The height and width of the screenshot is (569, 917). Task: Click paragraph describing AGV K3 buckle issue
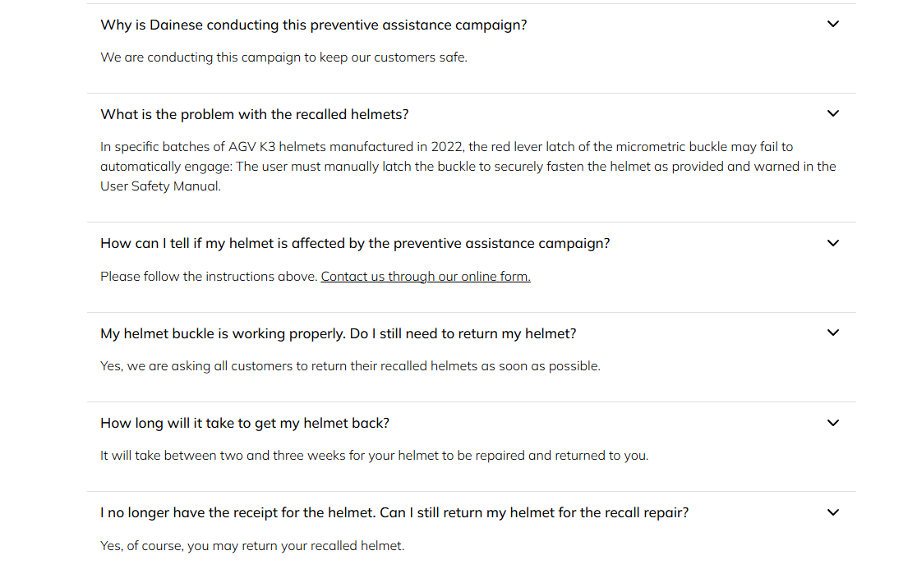tap(446, 148)
